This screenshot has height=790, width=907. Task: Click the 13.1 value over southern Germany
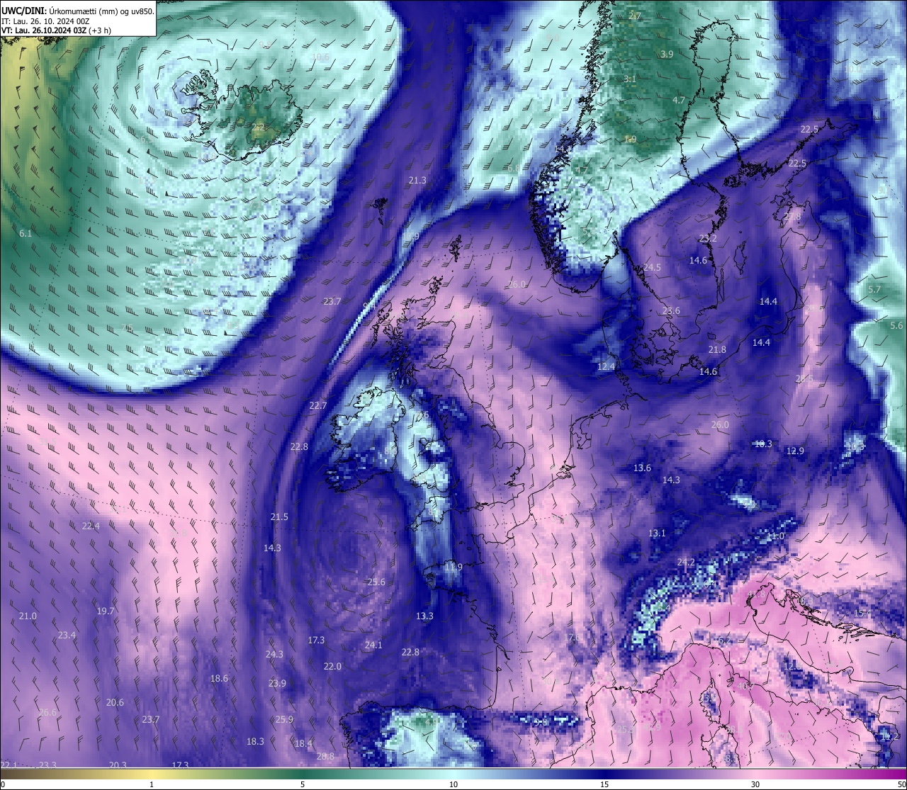657,533
